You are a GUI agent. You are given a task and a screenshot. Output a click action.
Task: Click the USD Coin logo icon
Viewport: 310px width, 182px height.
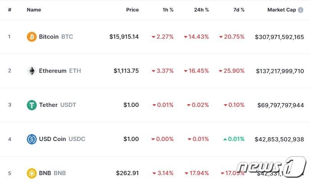pyautogui.click(x=32, y=139)
